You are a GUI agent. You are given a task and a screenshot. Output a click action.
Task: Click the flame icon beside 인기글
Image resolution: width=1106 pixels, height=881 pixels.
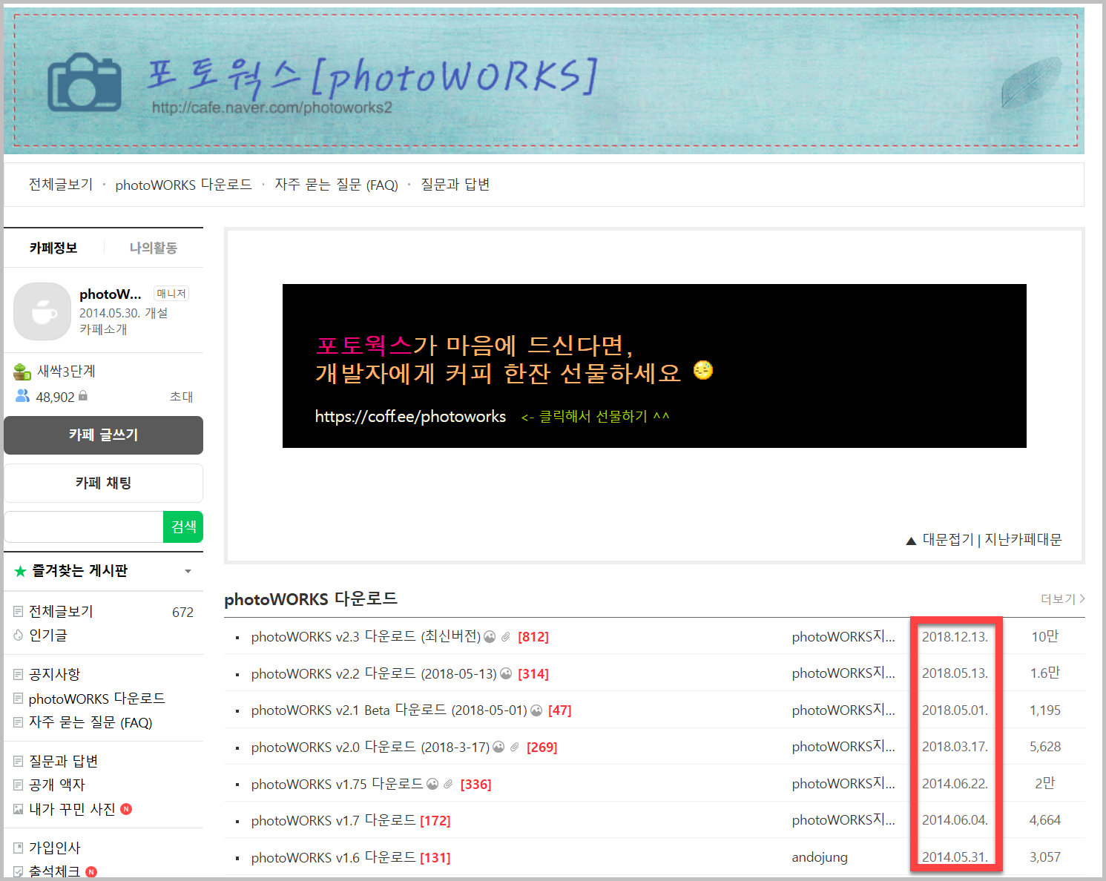coord(19,635)
